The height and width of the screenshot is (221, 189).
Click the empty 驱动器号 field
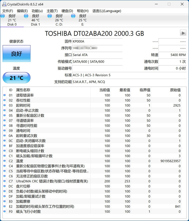97,68
